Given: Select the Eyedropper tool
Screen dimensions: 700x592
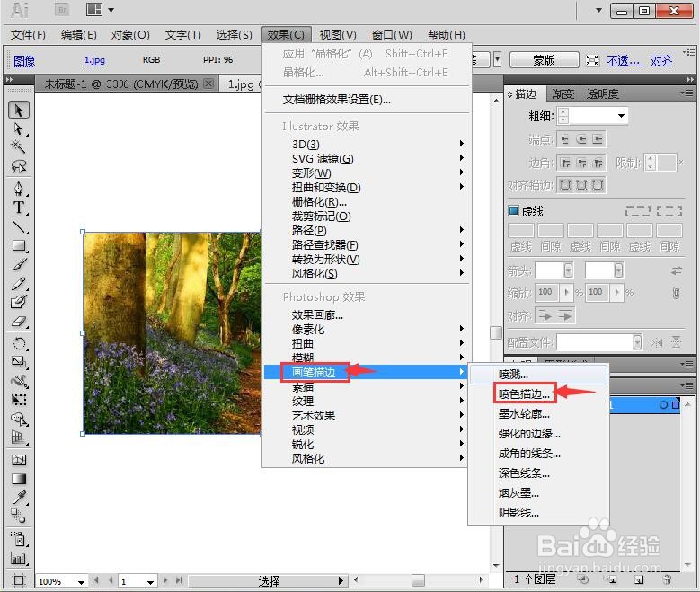Looking at the screenshot, I should (18, 498).
